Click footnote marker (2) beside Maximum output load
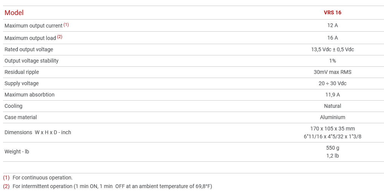 (x=60, y=37)
